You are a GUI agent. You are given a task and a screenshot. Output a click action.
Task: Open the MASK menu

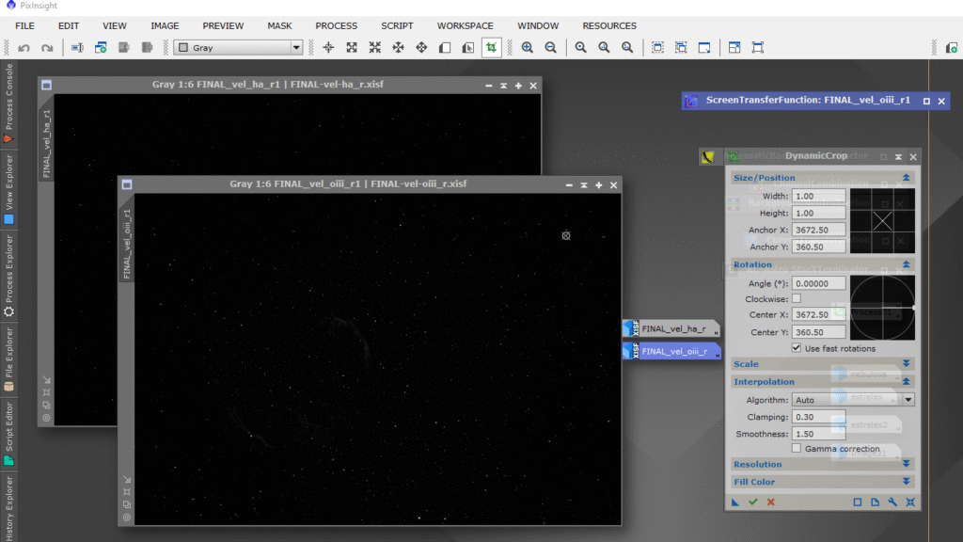279,25
